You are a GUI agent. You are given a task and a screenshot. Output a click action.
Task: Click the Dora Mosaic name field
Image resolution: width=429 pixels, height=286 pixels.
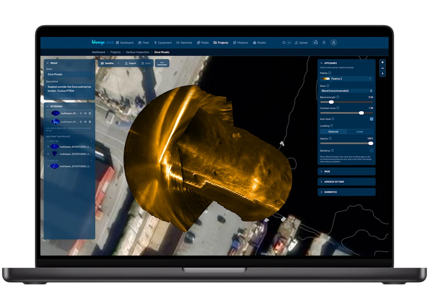coord(69,74)
